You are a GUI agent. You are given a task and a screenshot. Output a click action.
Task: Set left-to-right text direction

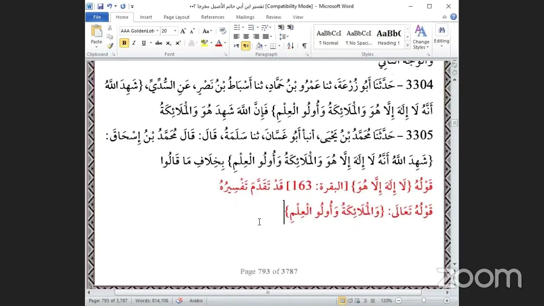click(236, 46)
